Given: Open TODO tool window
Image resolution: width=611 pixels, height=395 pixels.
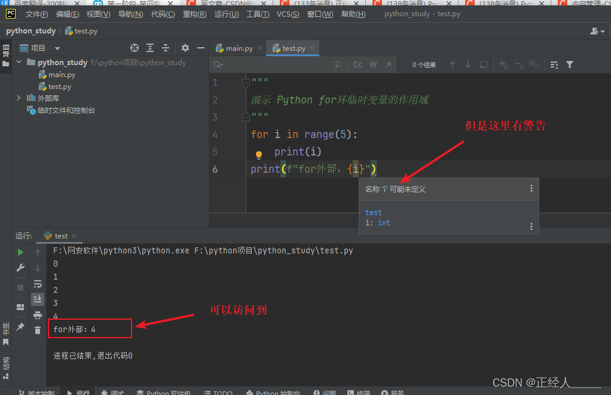Looking at the screenshot, I should click(x=218, y=392).
